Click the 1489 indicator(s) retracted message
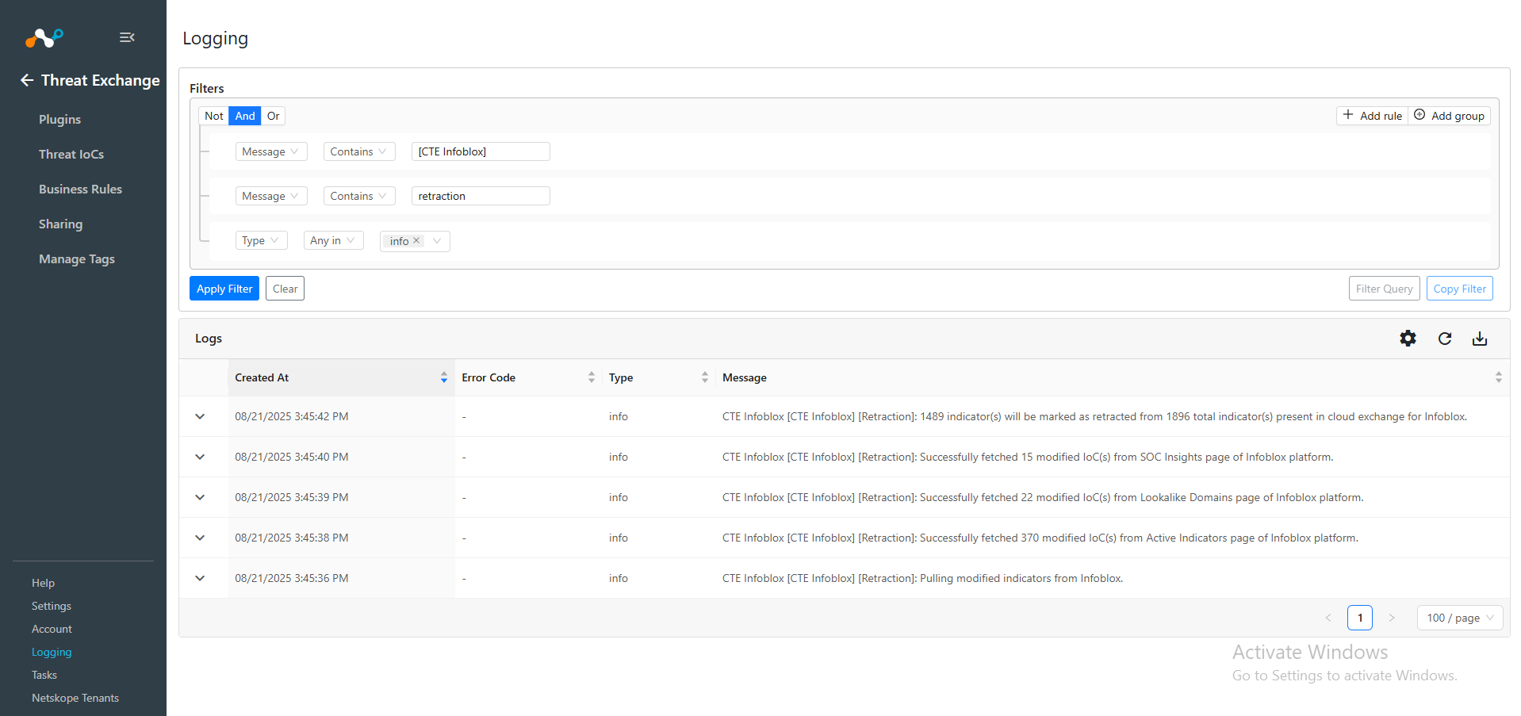 pos(1094,416)
